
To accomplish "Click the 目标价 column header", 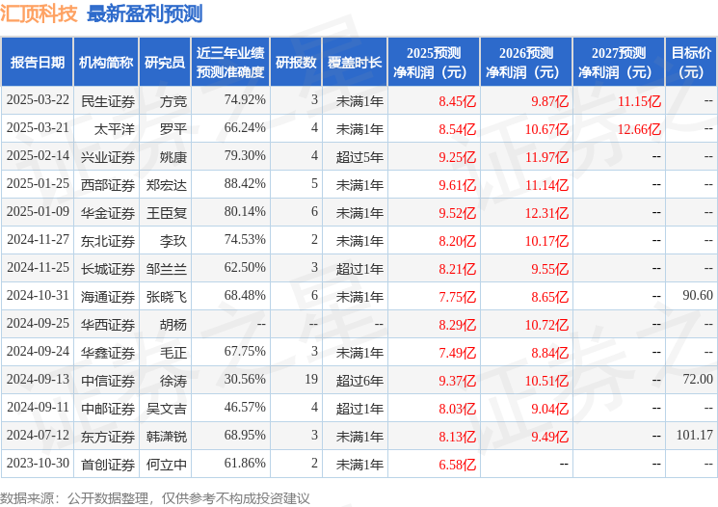I will (x=691, y=62).
